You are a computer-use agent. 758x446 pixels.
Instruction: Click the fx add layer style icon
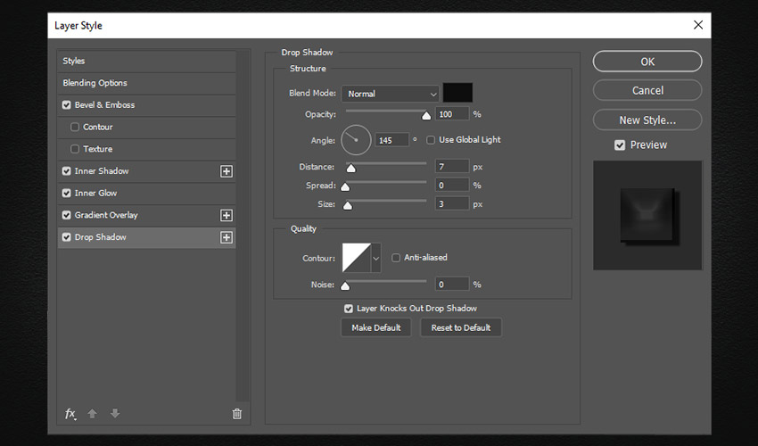click(x=70, y=414)
